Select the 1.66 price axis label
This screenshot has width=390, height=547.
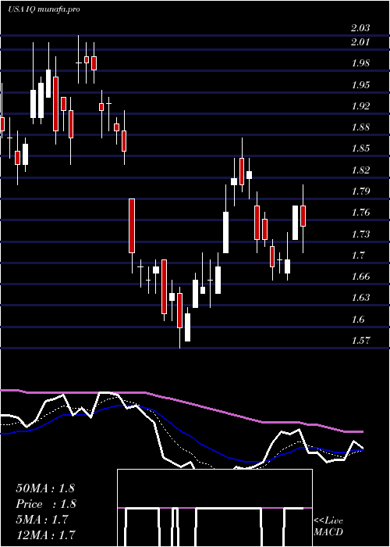(x=360, y=277)
